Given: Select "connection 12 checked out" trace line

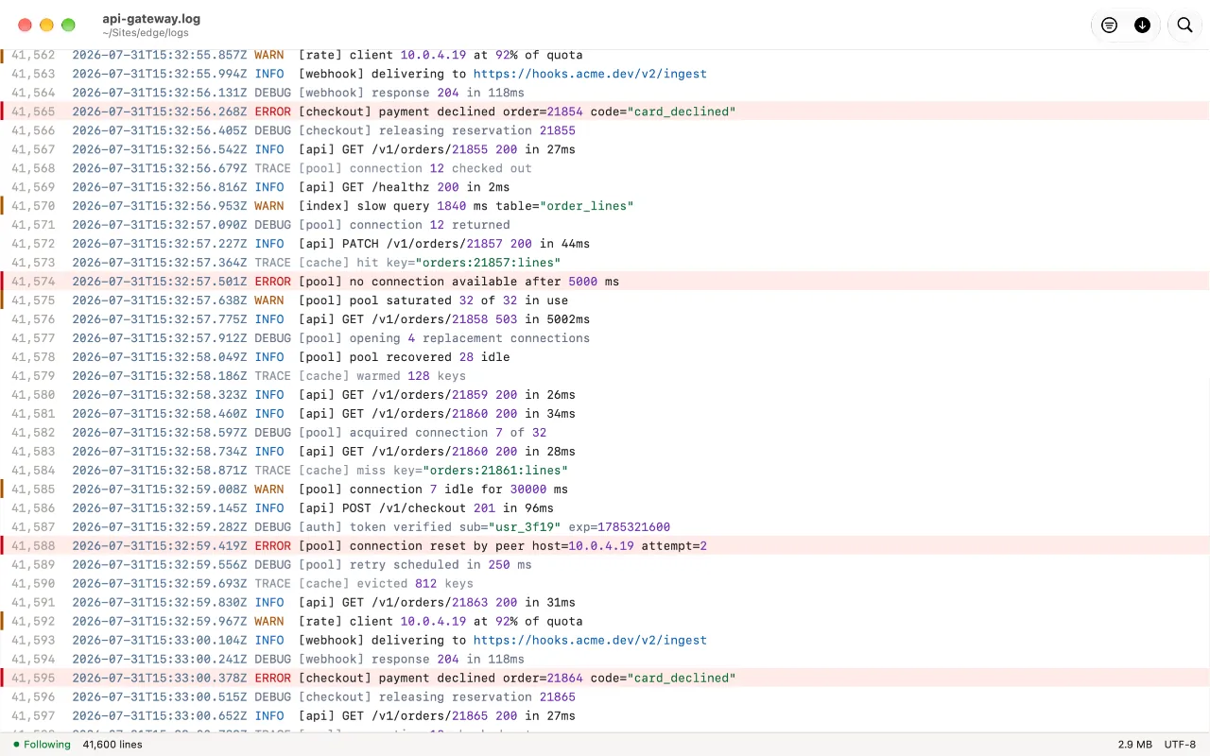Looking at the screenshot, I should (x=441, y=168).
